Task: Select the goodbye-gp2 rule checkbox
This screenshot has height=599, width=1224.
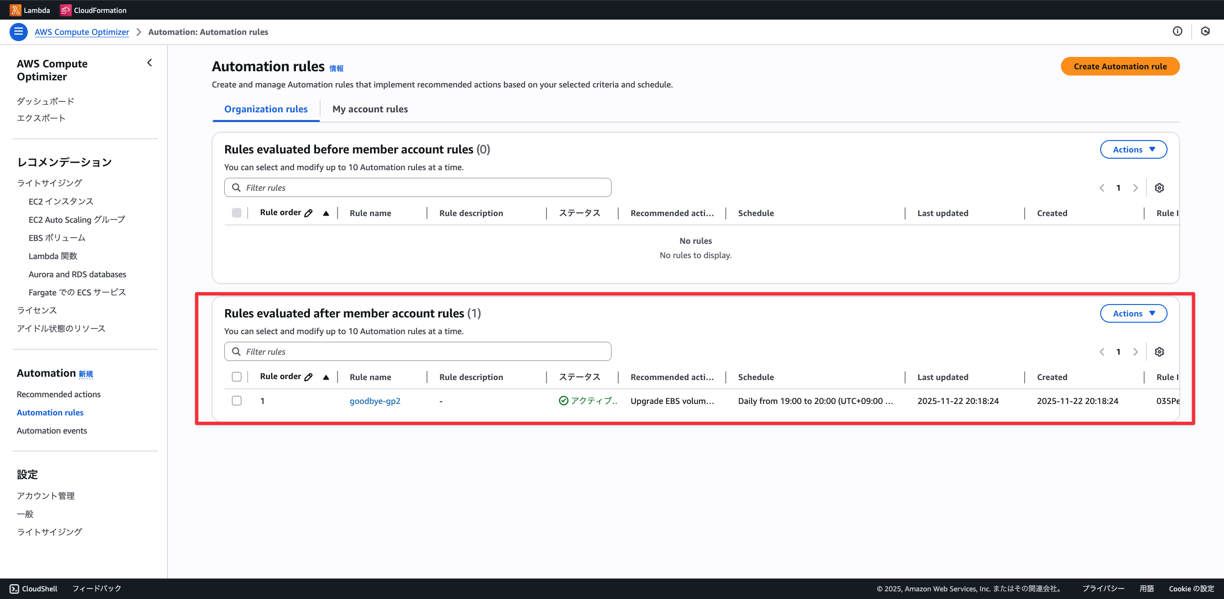Action: coord(237,401)
